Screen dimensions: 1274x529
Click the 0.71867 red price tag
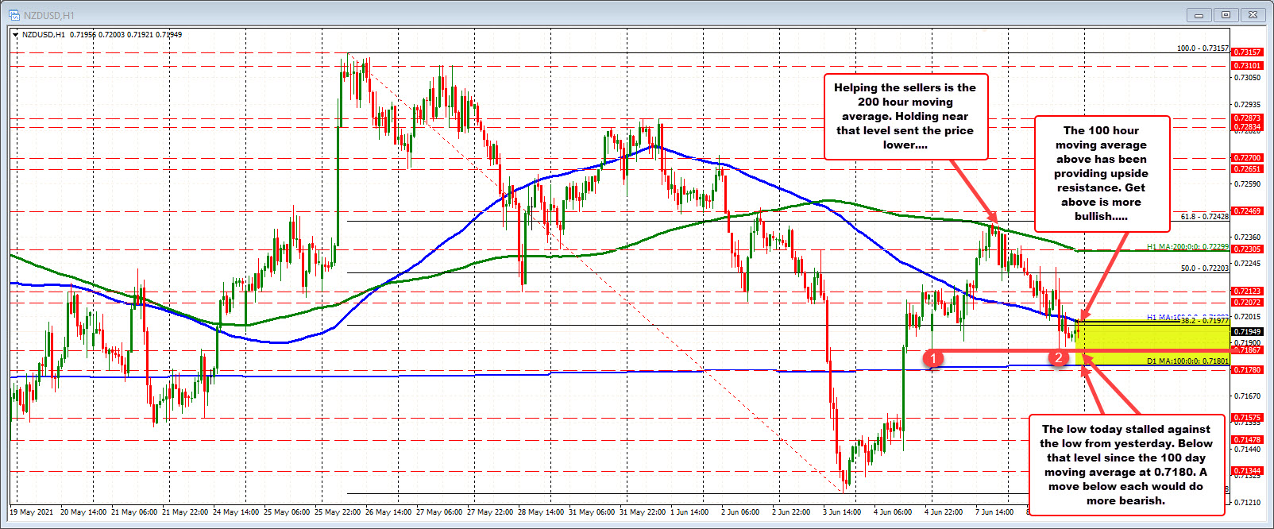[x=1246, y=350]
